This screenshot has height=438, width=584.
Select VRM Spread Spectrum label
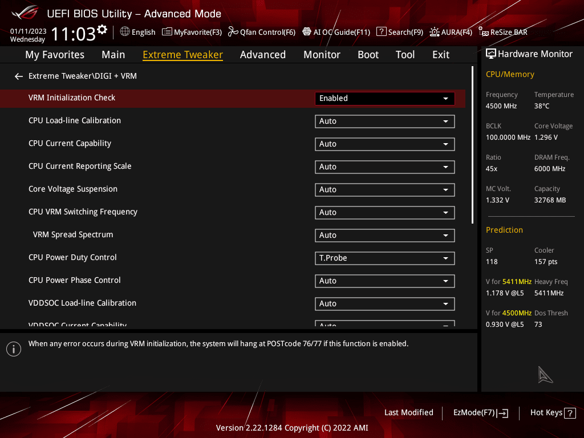click(x=73, y=234)
